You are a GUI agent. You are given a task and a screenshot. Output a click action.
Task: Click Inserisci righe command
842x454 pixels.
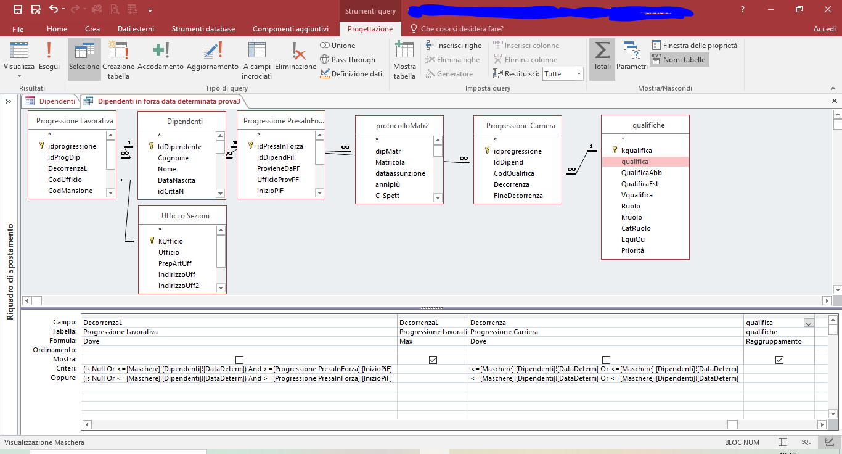coord(454,46)
